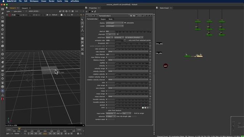Screen dimensions: 244x137
Task: Click the timeline playhead marker
Action: click(19, 129)
